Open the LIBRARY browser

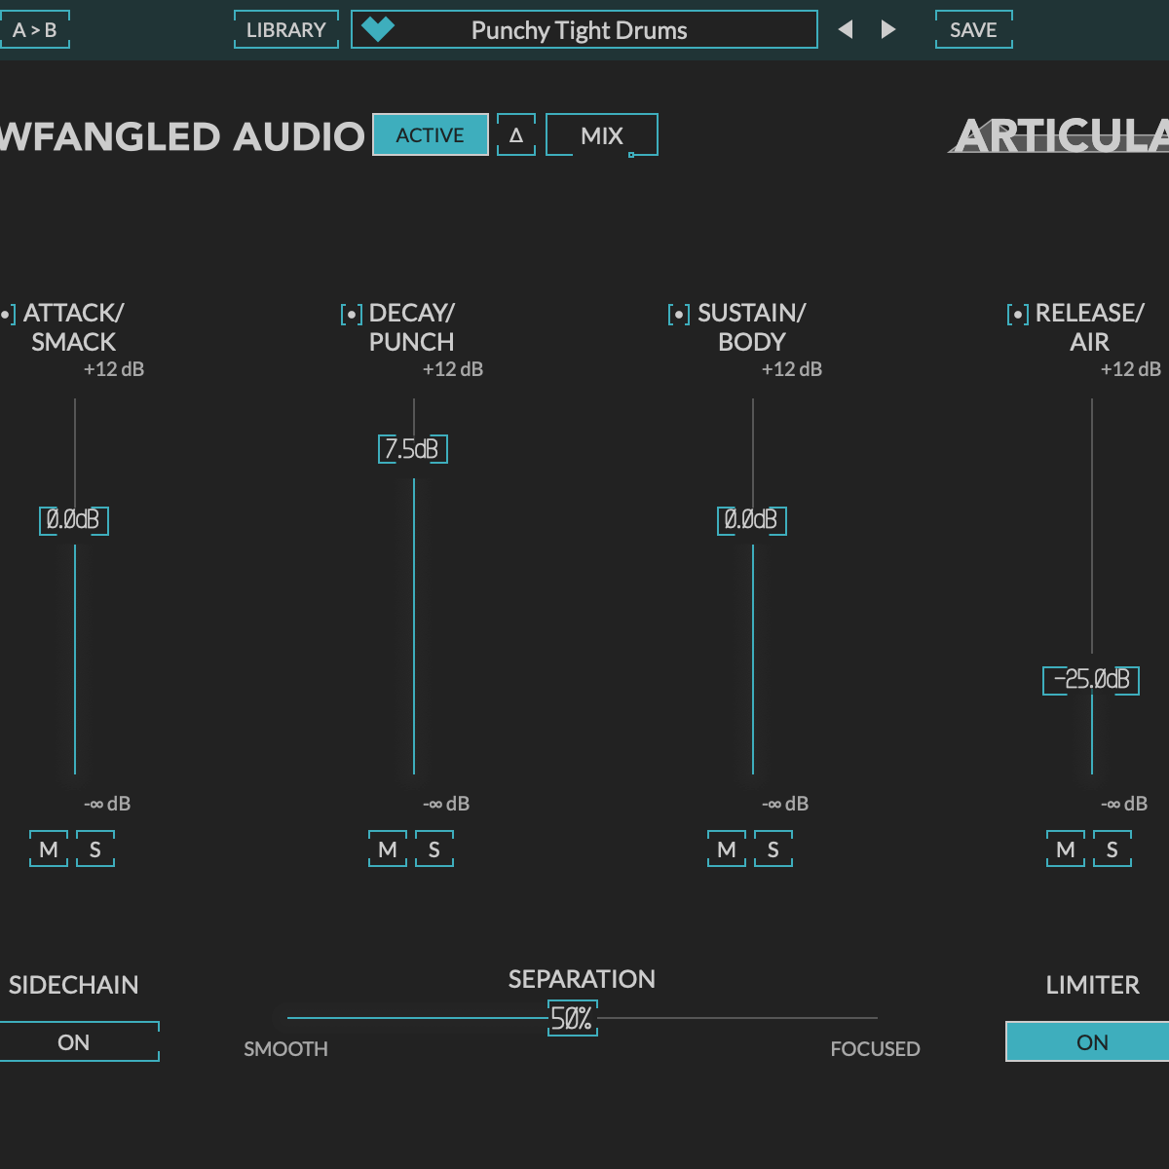[x=285, y=29]
